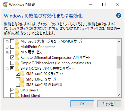Screen dimensions: 125x111
Task: Click the SMB 1.0/CIFS サーバー folder icon
Action: point(22,79)
